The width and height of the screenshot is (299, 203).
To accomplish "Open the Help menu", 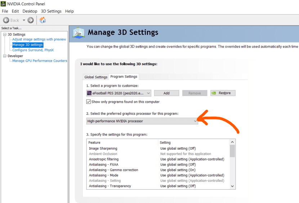I will 70,11.
